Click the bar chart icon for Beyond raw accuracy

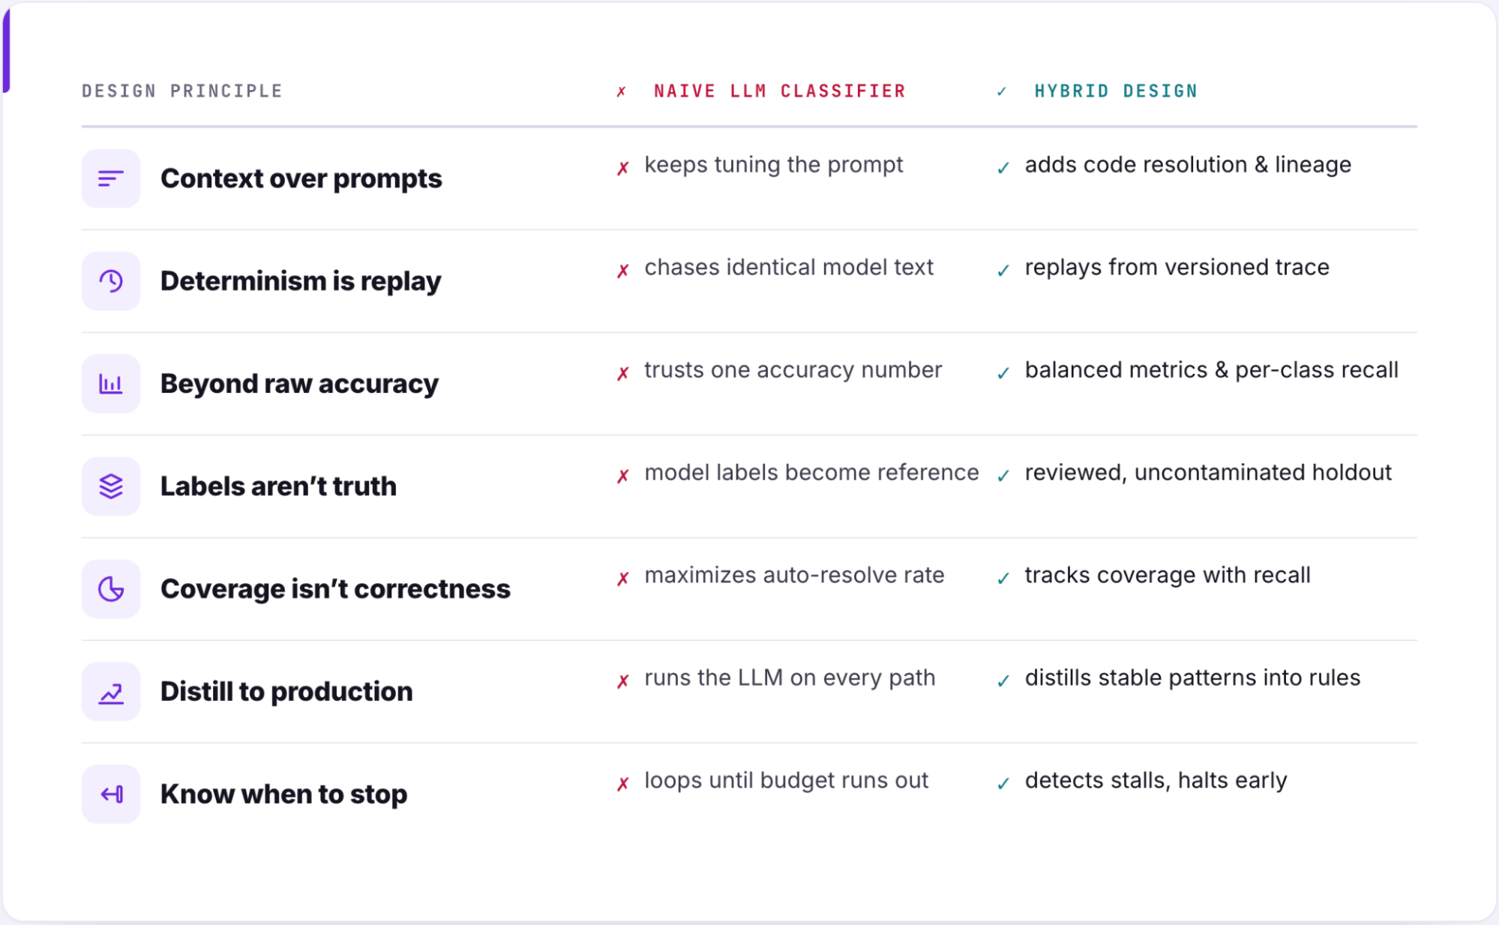[111, 384]
